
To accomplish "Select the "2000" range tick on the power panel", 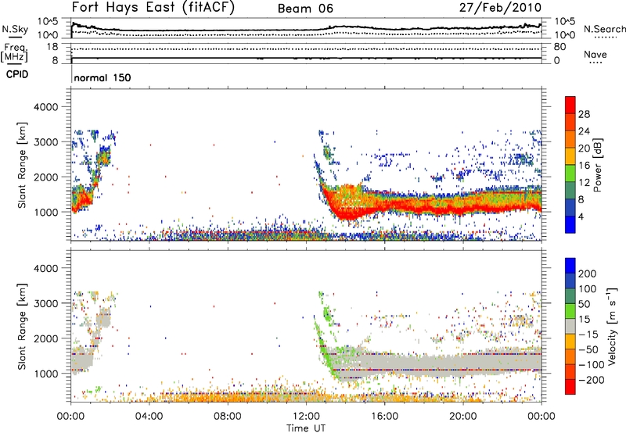I will pyautogui.click(x=45, y=177).
